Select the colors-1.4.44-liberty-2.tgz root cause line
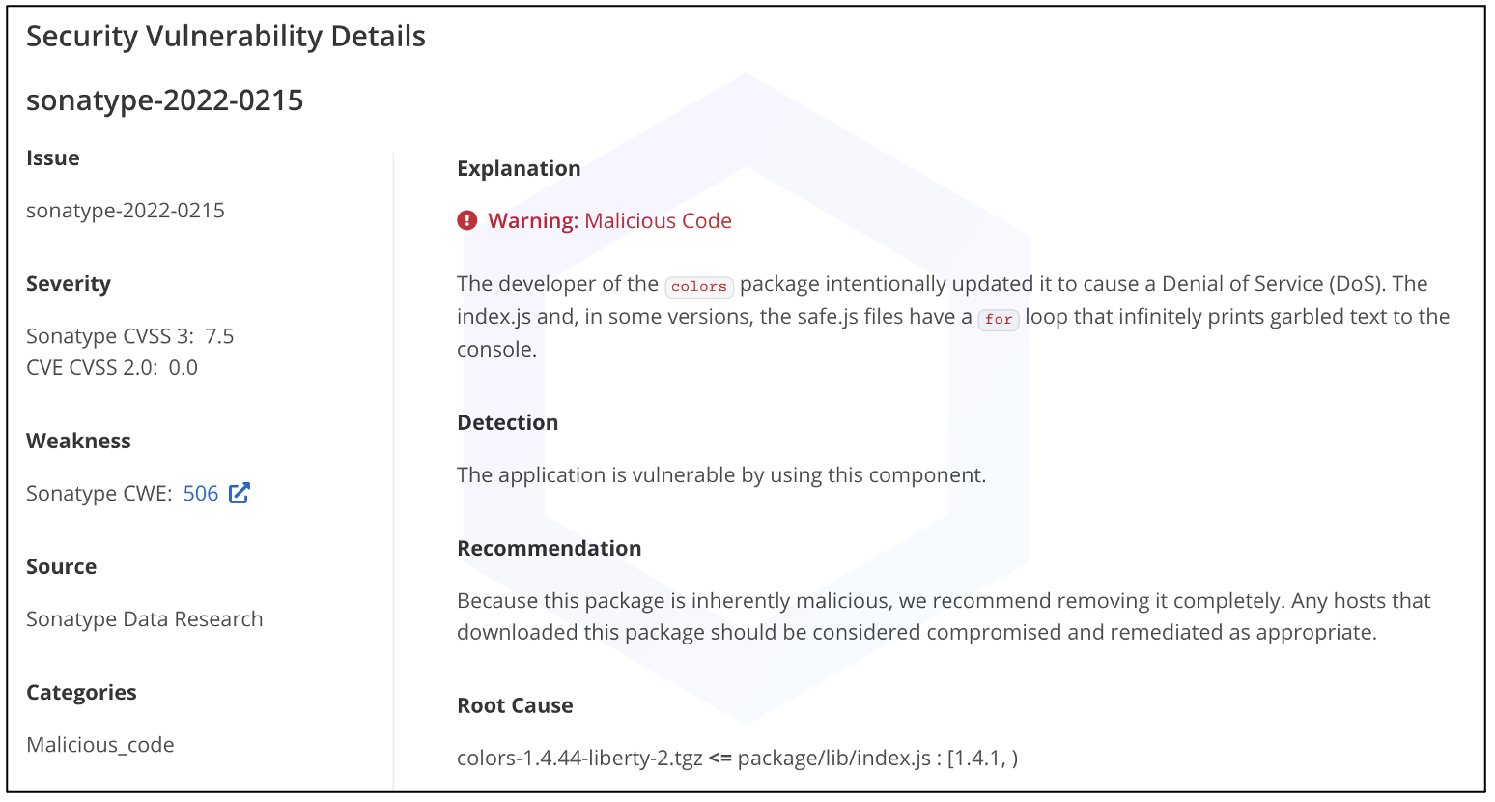The height and width of the screenshot is (802, 1495). (737, 759)
